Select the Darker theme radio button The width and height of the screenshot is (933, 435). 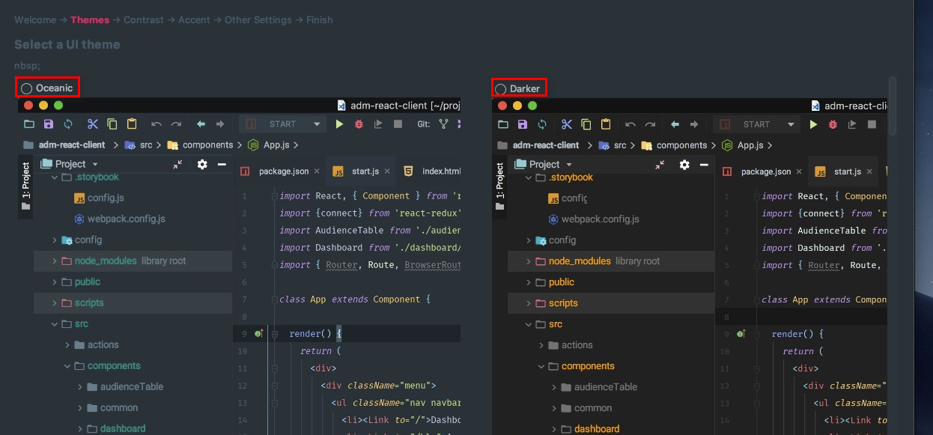click(501, 89)
